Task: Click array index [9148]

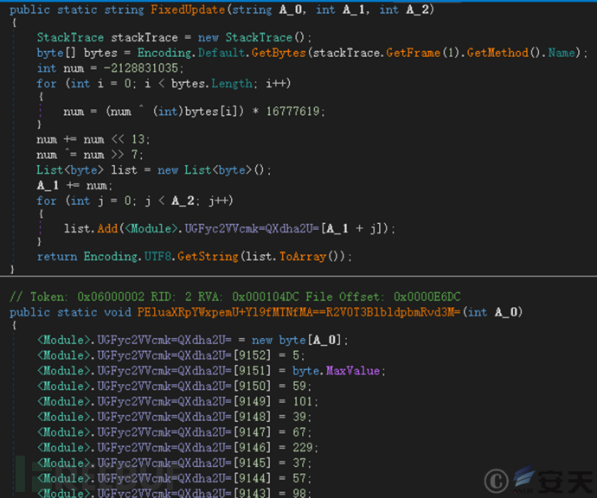Action: [x=252, y=417]
